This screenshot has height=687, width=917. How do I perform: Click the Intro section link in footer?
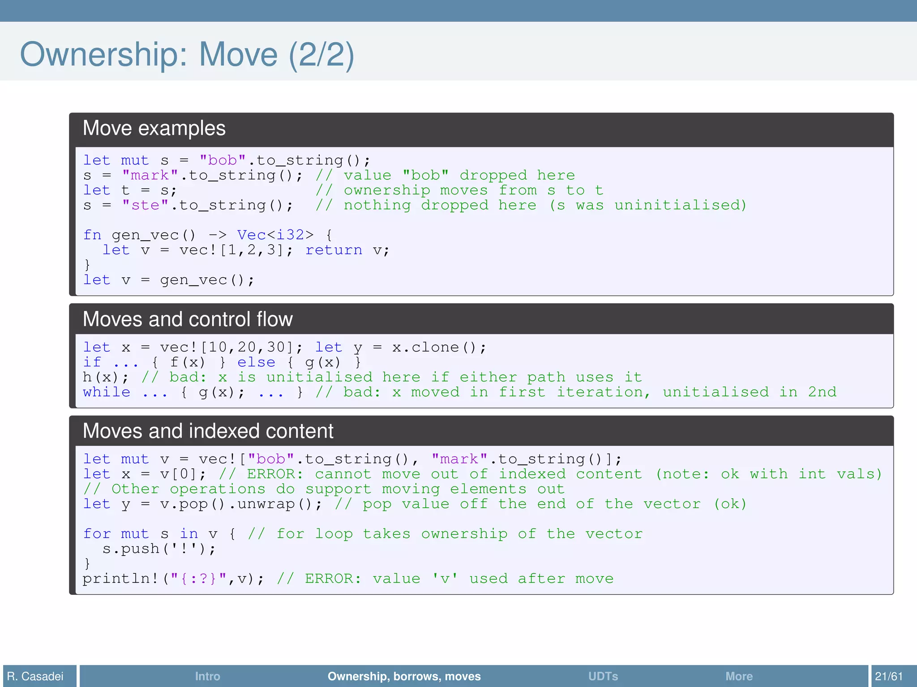coord(207,676)
